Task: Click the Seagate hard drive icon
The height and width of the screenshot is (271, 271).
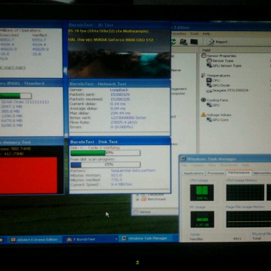Action: pyautogui.click(x=209, y=90)
